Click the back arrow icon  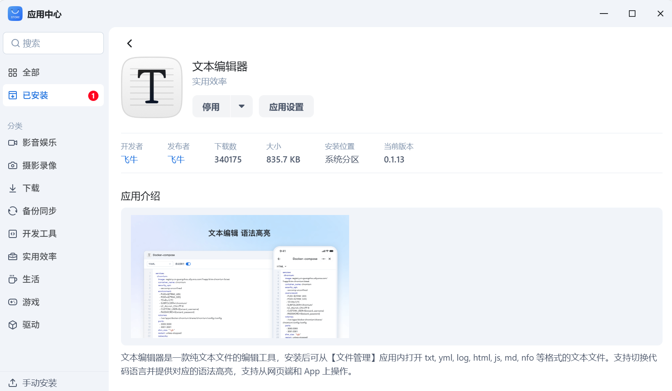(130, 43)
